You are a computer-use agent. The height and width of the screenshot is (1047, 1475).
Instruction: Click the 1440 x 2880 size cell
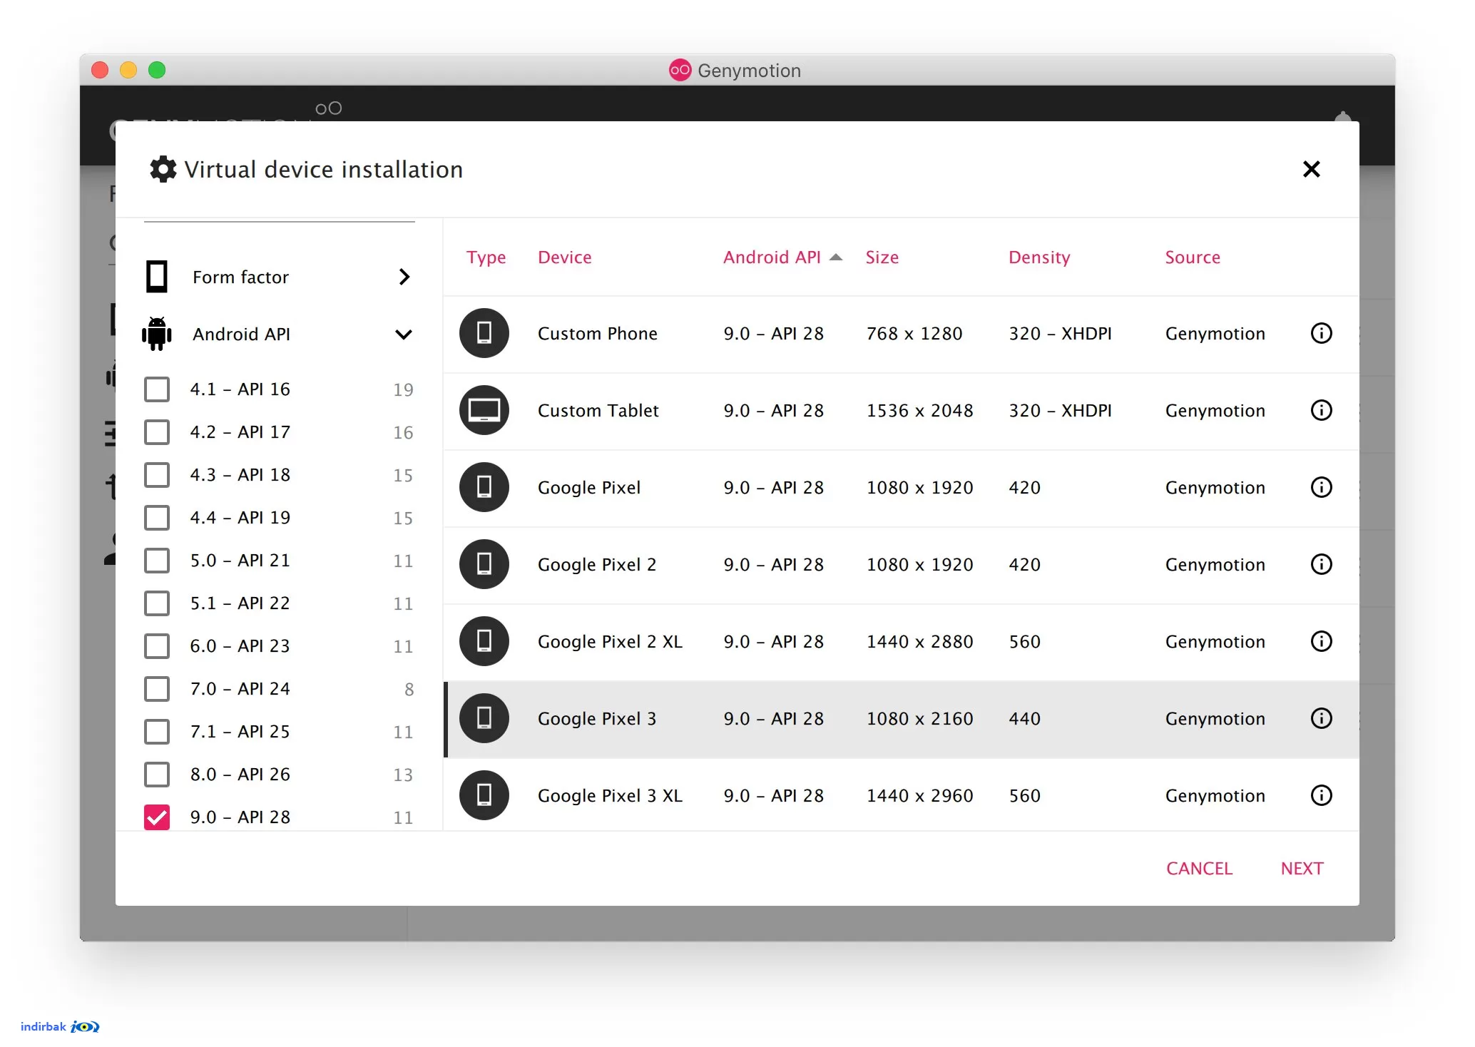pos(919,642)
